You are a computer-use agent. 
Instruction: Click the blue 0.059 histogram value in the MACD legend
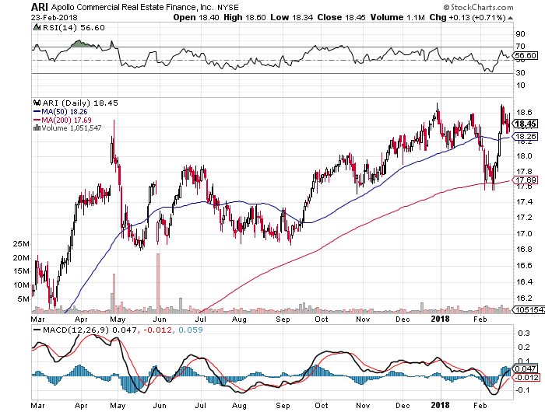coord(191,330)
